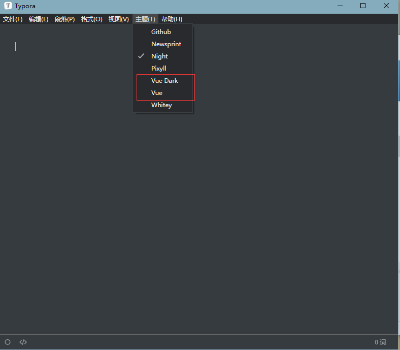Minimize the Typora window
This screenshot has width=400, height=350.
(340, 6)
